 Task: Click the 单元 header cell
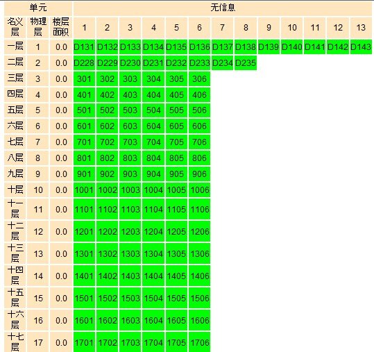click(38, 8)
